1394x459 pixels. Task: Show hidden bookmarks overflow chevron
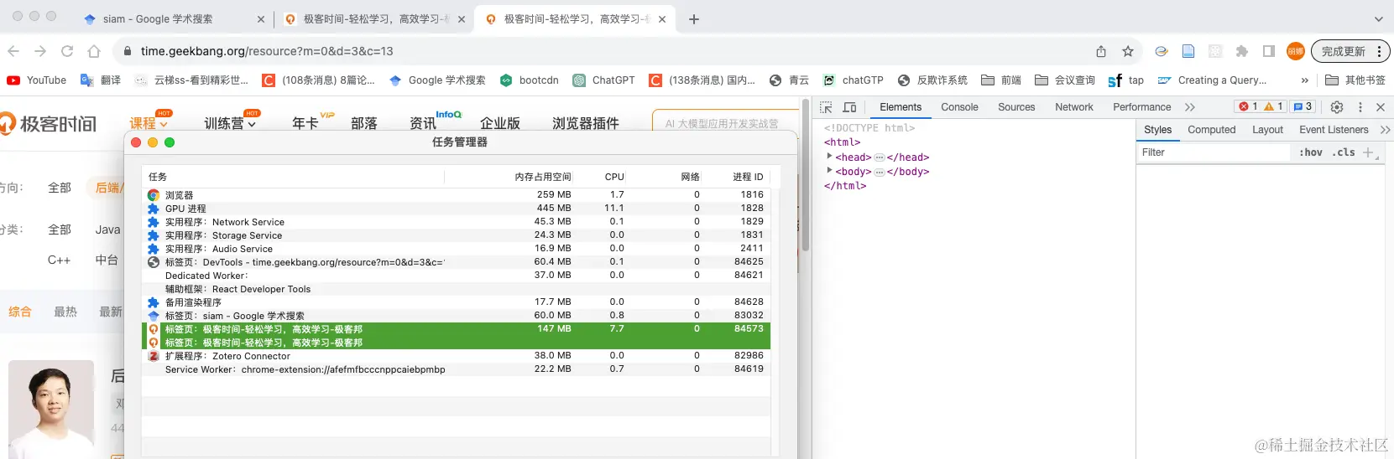1304,80
